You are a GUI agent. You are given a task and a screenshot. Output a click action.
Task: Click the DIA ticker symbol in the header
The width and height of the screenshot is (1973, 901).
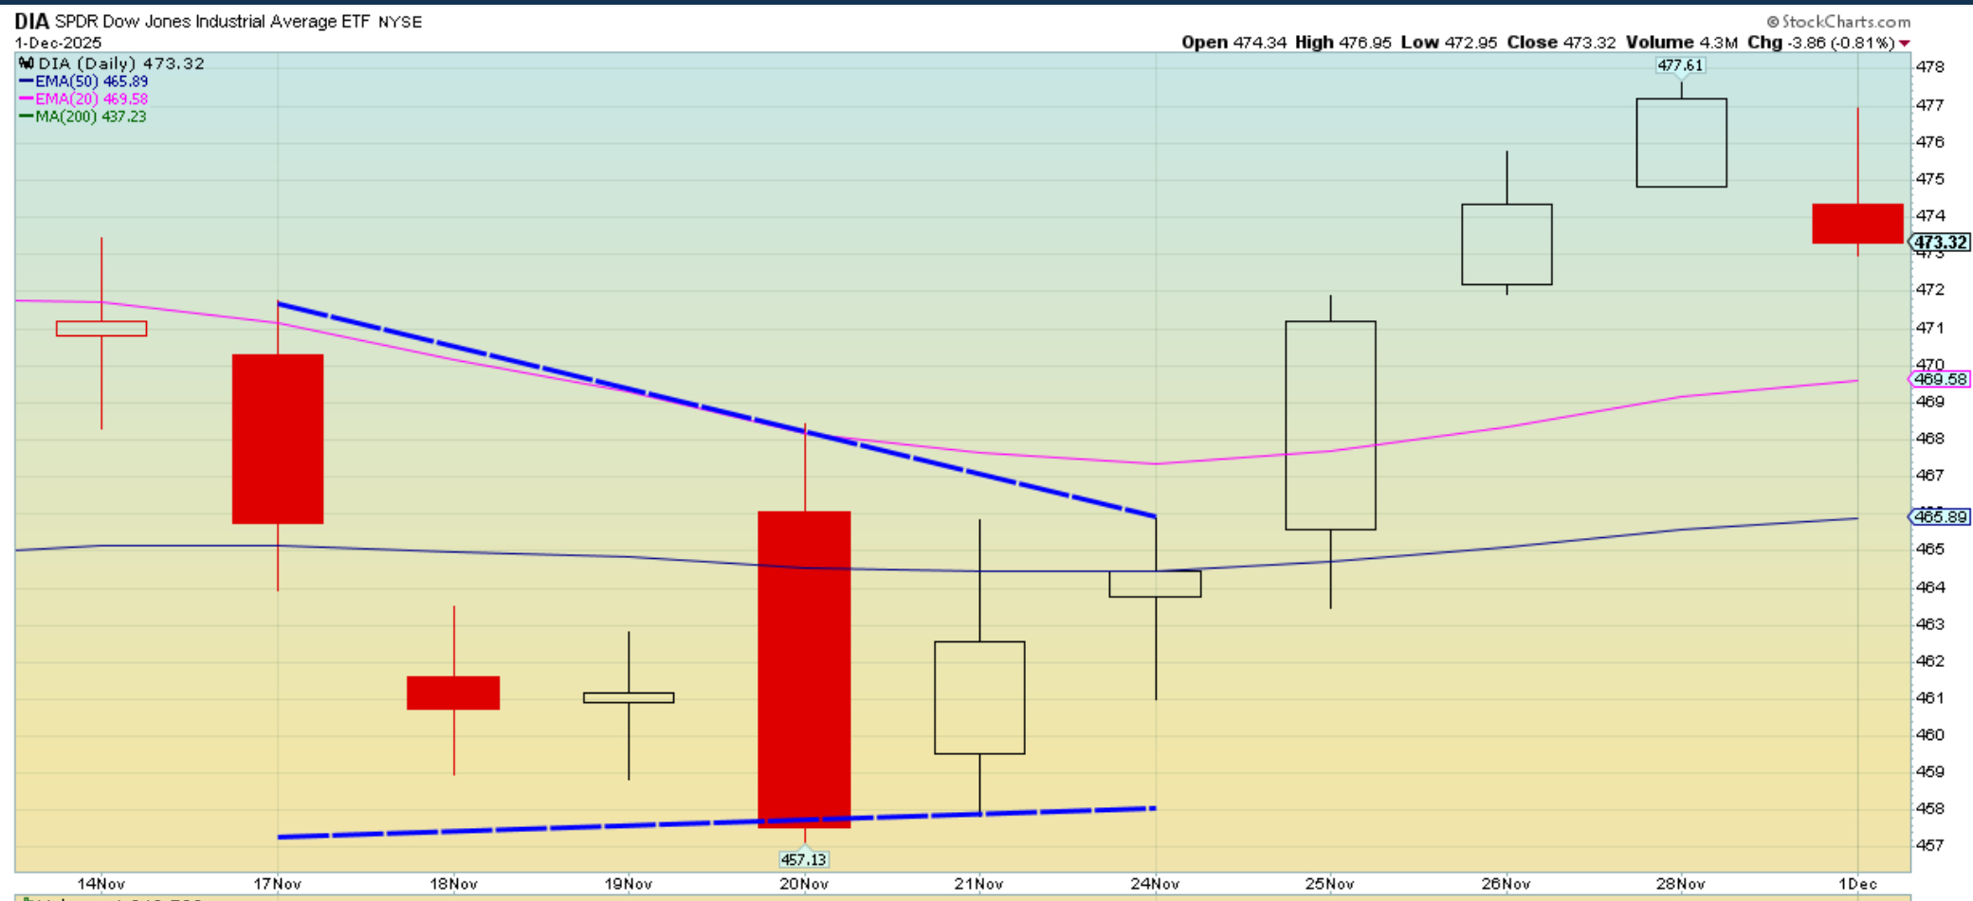pyautogui.click(x=32, y=21)
